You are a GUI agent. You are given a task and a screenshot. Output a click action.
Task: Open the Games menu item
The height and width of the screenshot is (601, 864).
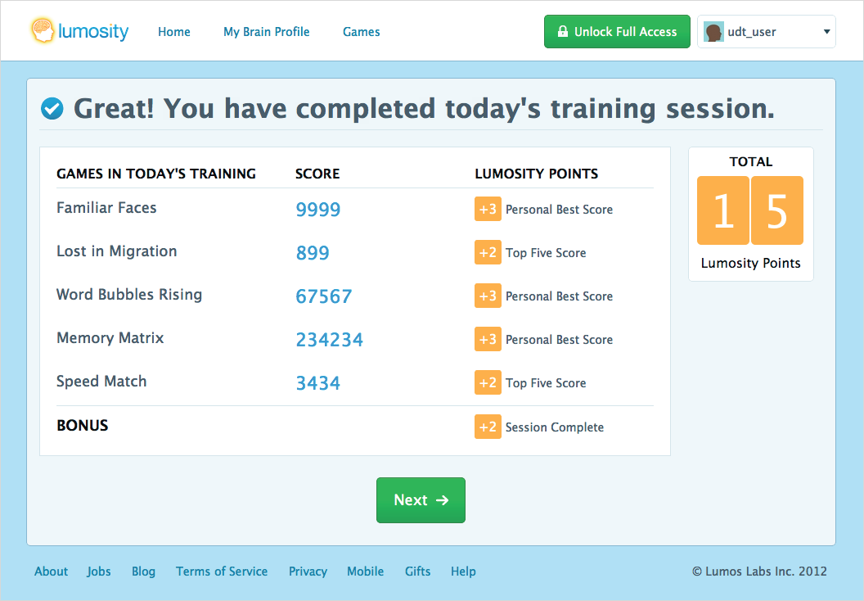click(x=362, y=32)
